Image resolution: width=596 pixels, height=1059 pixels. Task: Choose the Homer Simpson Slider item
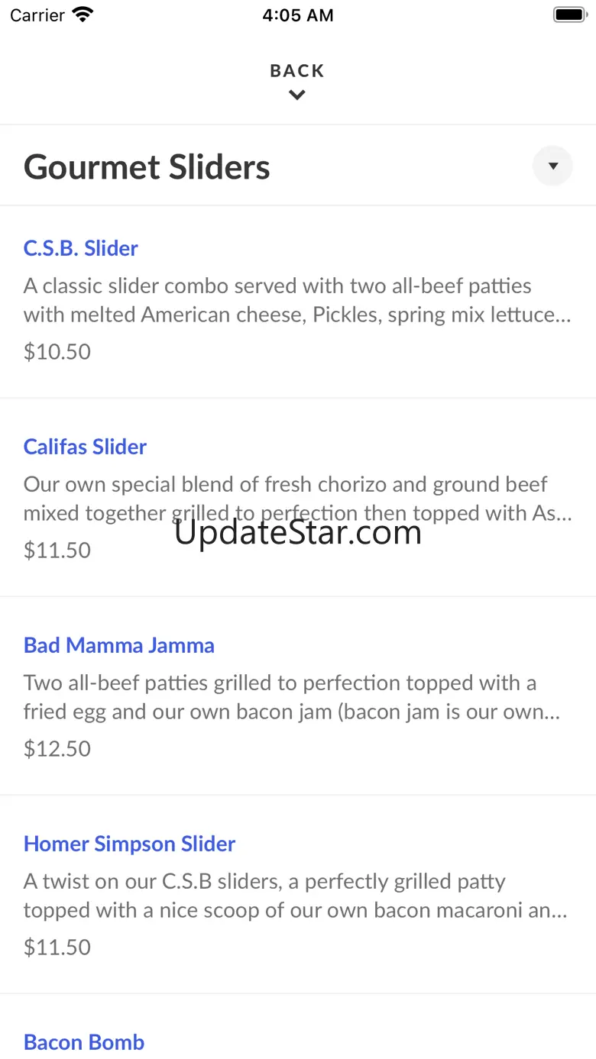[x=129, y=844]
